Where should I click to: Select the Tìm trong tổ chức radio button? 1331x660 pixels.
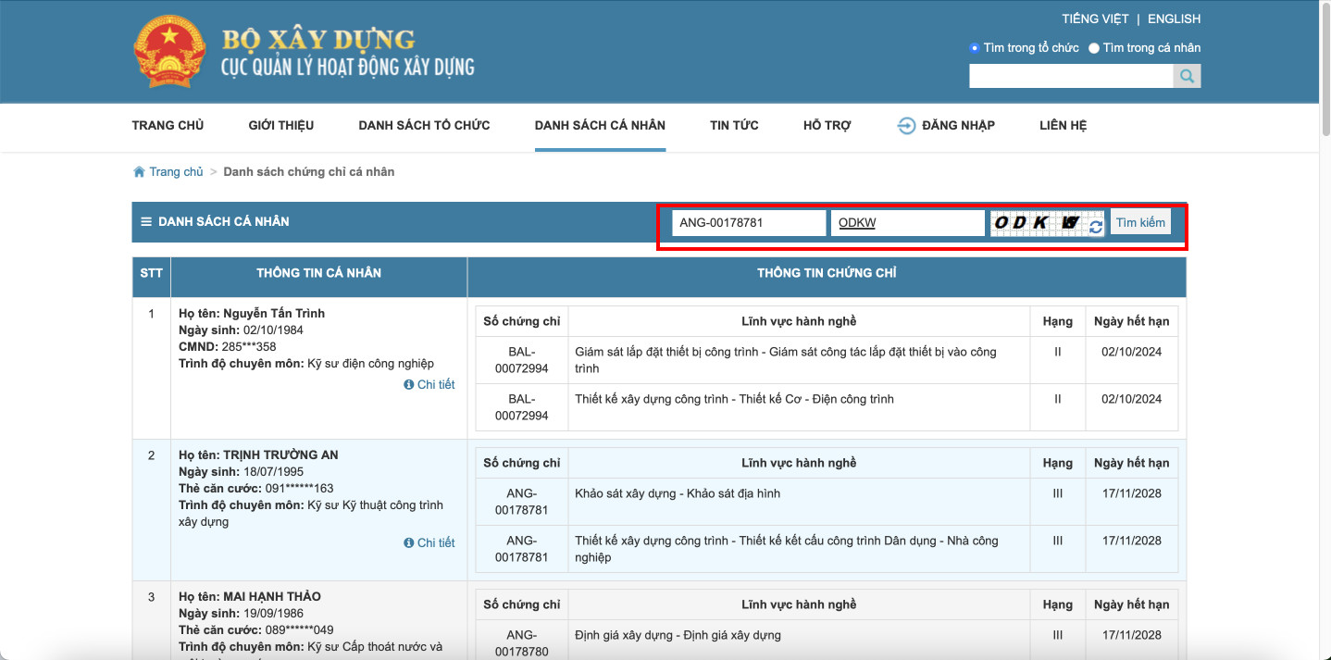(976, 47)
